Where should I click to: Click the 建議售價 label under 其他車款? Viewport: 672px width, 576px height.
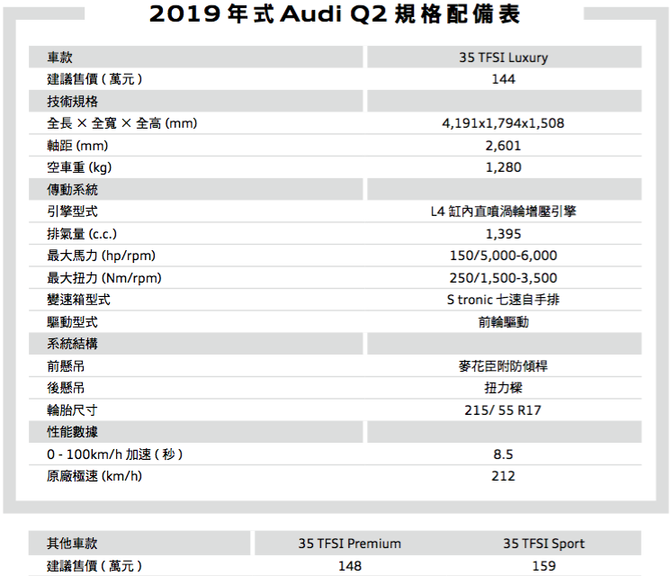coord(94,566)
